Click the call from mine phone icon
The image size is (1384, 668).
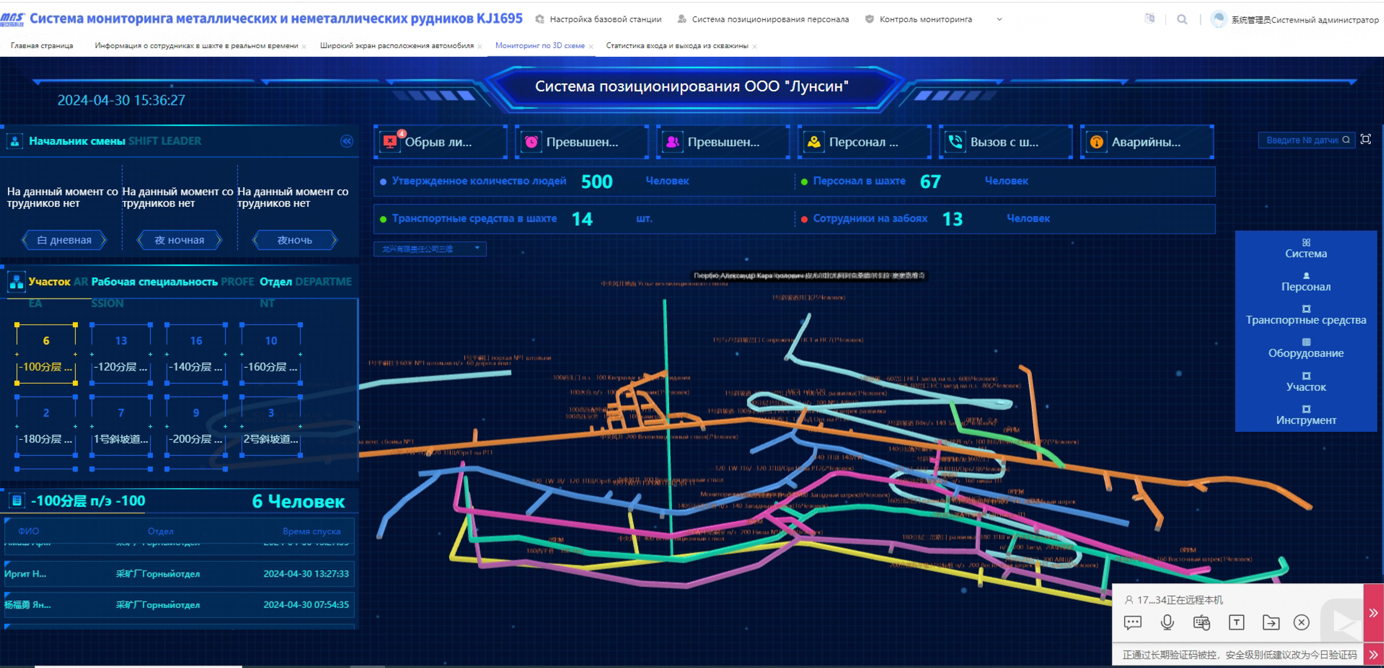[x=955, y=142]
